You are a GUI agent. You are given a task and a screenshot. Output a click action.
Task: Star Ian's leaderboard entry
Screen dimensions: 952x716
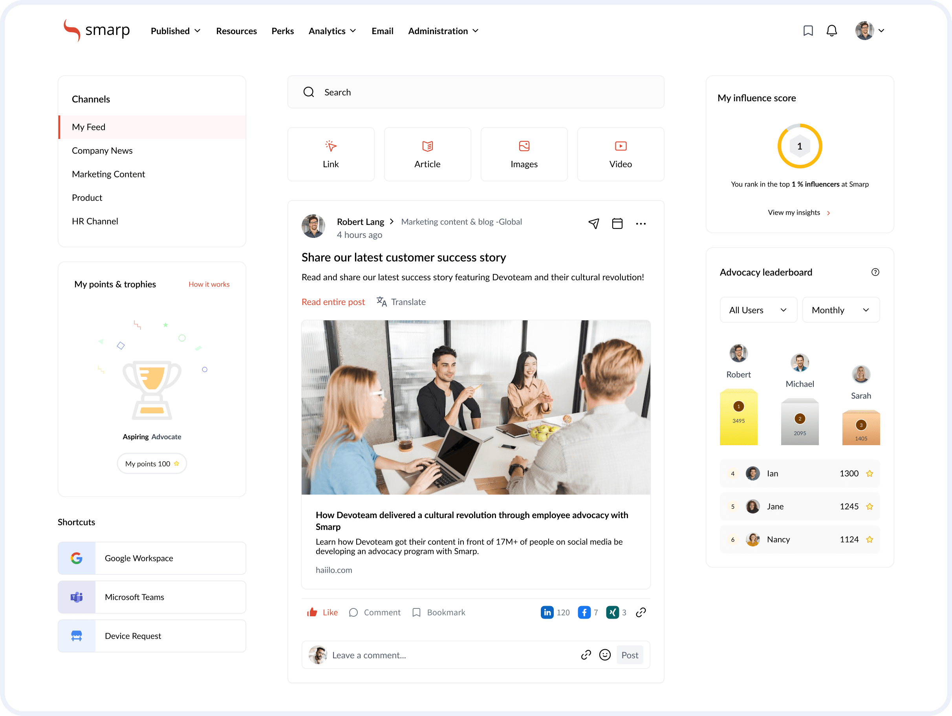coord(870,473)
